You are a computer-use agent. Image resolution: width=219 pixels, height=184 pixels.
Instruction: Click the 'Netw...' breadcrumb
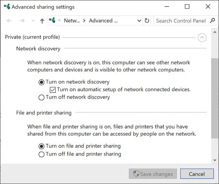72,20
